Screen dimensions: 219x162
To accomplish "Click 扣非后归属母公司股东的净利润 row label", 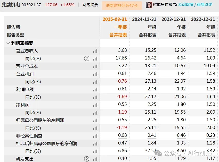I will (47, 143).
